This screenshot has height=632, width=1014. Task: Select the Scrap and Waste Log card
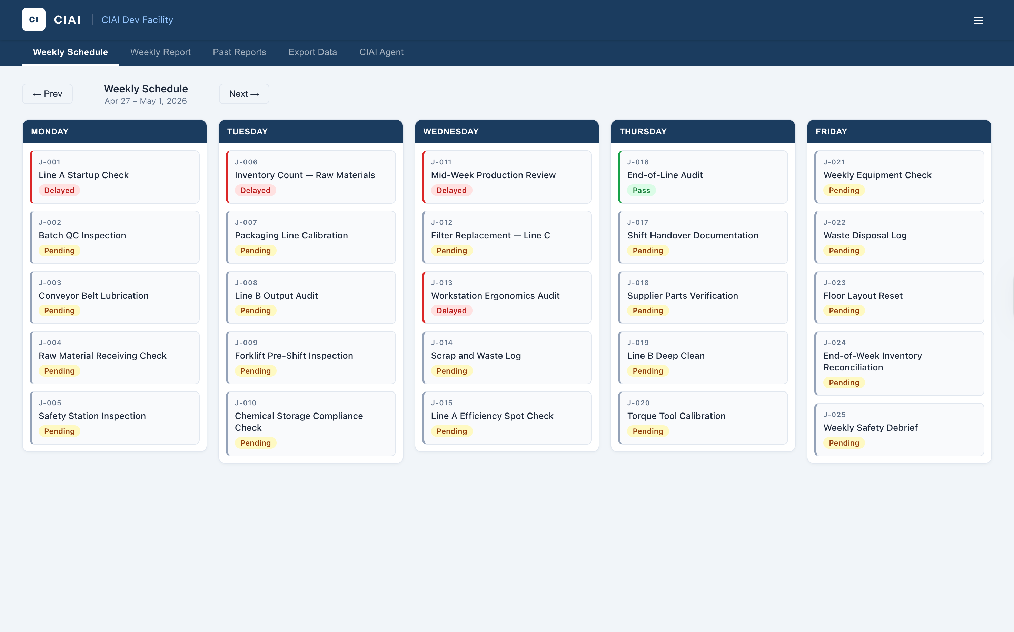(x=507, y=357)
